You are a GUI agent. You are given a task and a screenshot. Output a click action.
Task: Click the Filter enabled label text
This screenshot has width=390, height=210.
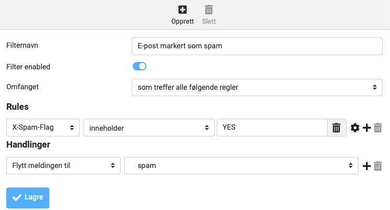(28, 67)
